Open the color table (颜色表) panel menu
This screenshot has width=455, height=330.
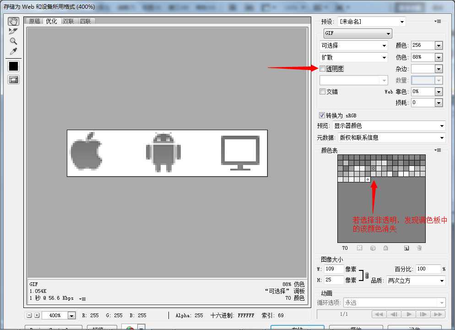(x=438, y=150)
